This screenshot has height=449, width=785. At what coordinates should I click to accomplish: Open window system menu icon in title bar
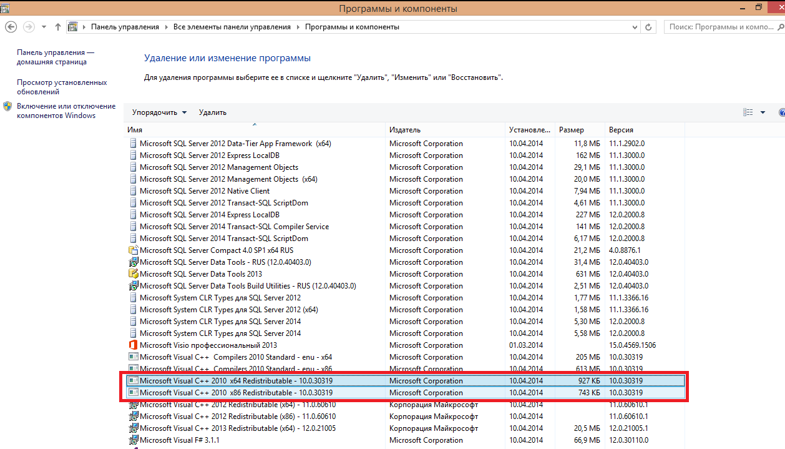(6, 7)
